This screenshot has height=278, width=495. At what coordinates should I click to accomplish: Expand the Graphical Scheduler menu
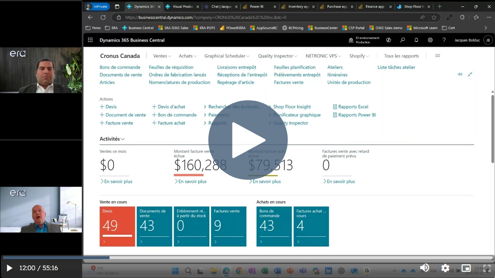click(226, 56)
